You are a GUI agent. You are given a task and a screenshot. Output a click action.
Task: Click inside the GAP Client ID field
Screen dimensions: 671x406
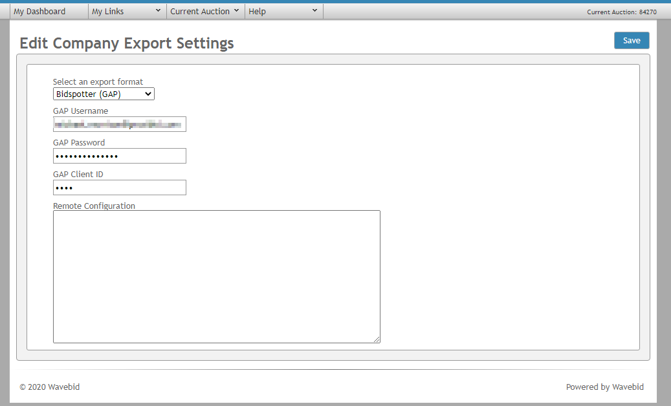(x=119, y=187)
